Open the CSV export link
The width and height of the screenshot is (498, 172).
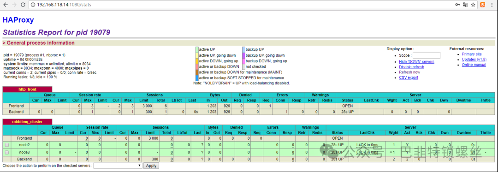tap(409, 77)
